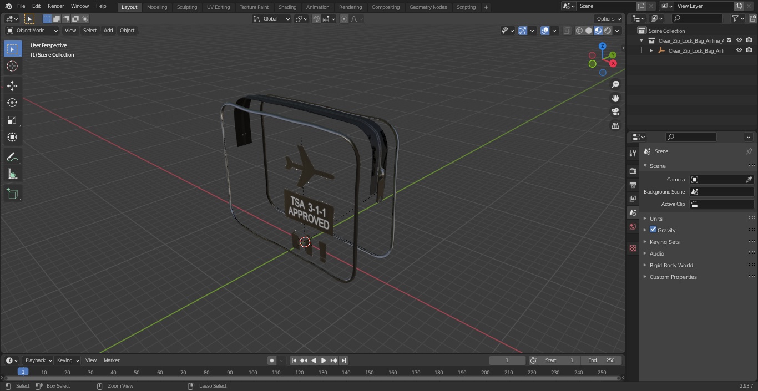Click the pin icon in Scene properties
758x391 pixels.
tap(749, 151)
